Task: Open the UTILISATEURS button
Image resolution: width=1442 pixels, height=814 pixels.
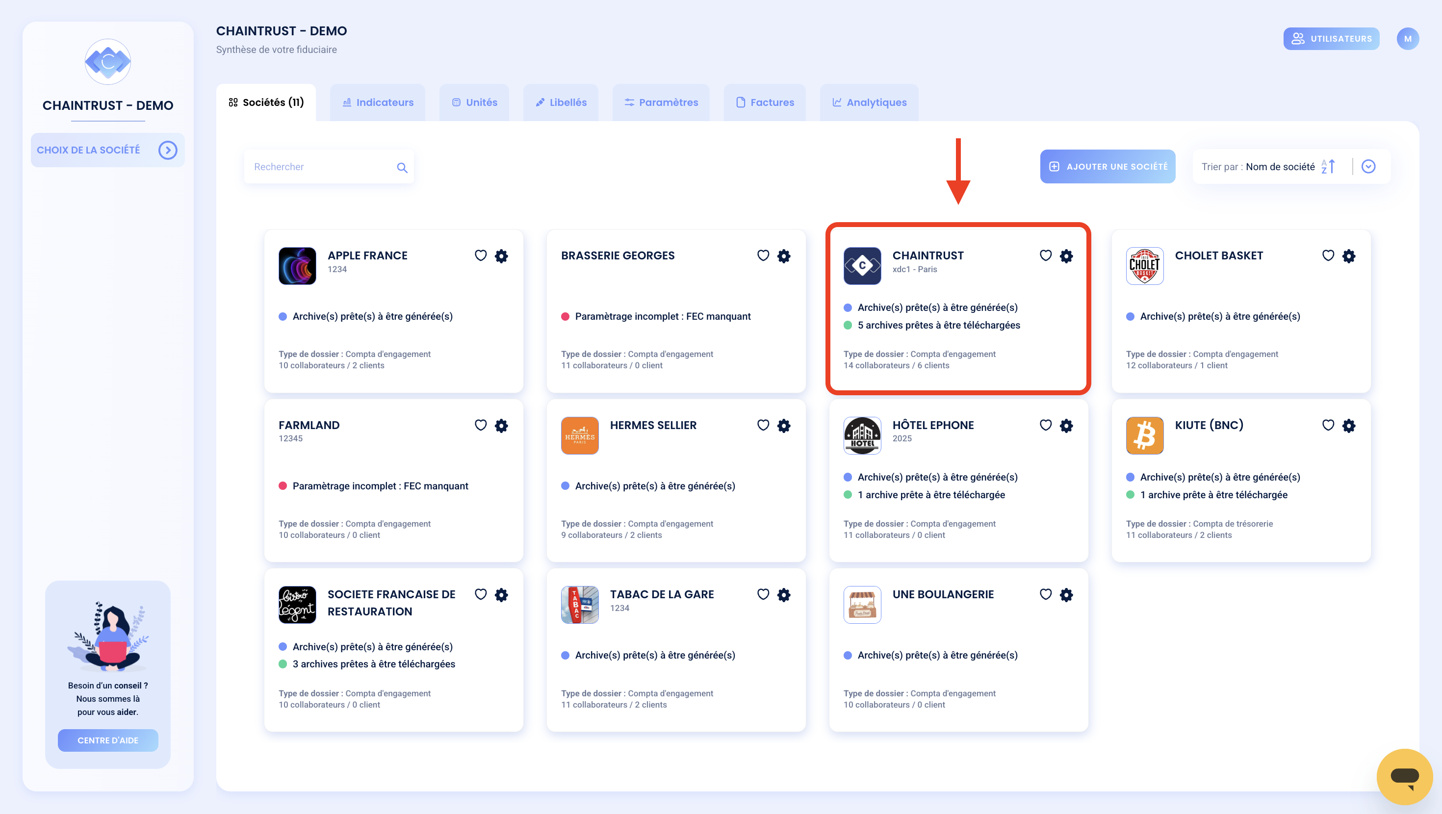Action: tap(1332, 39)
